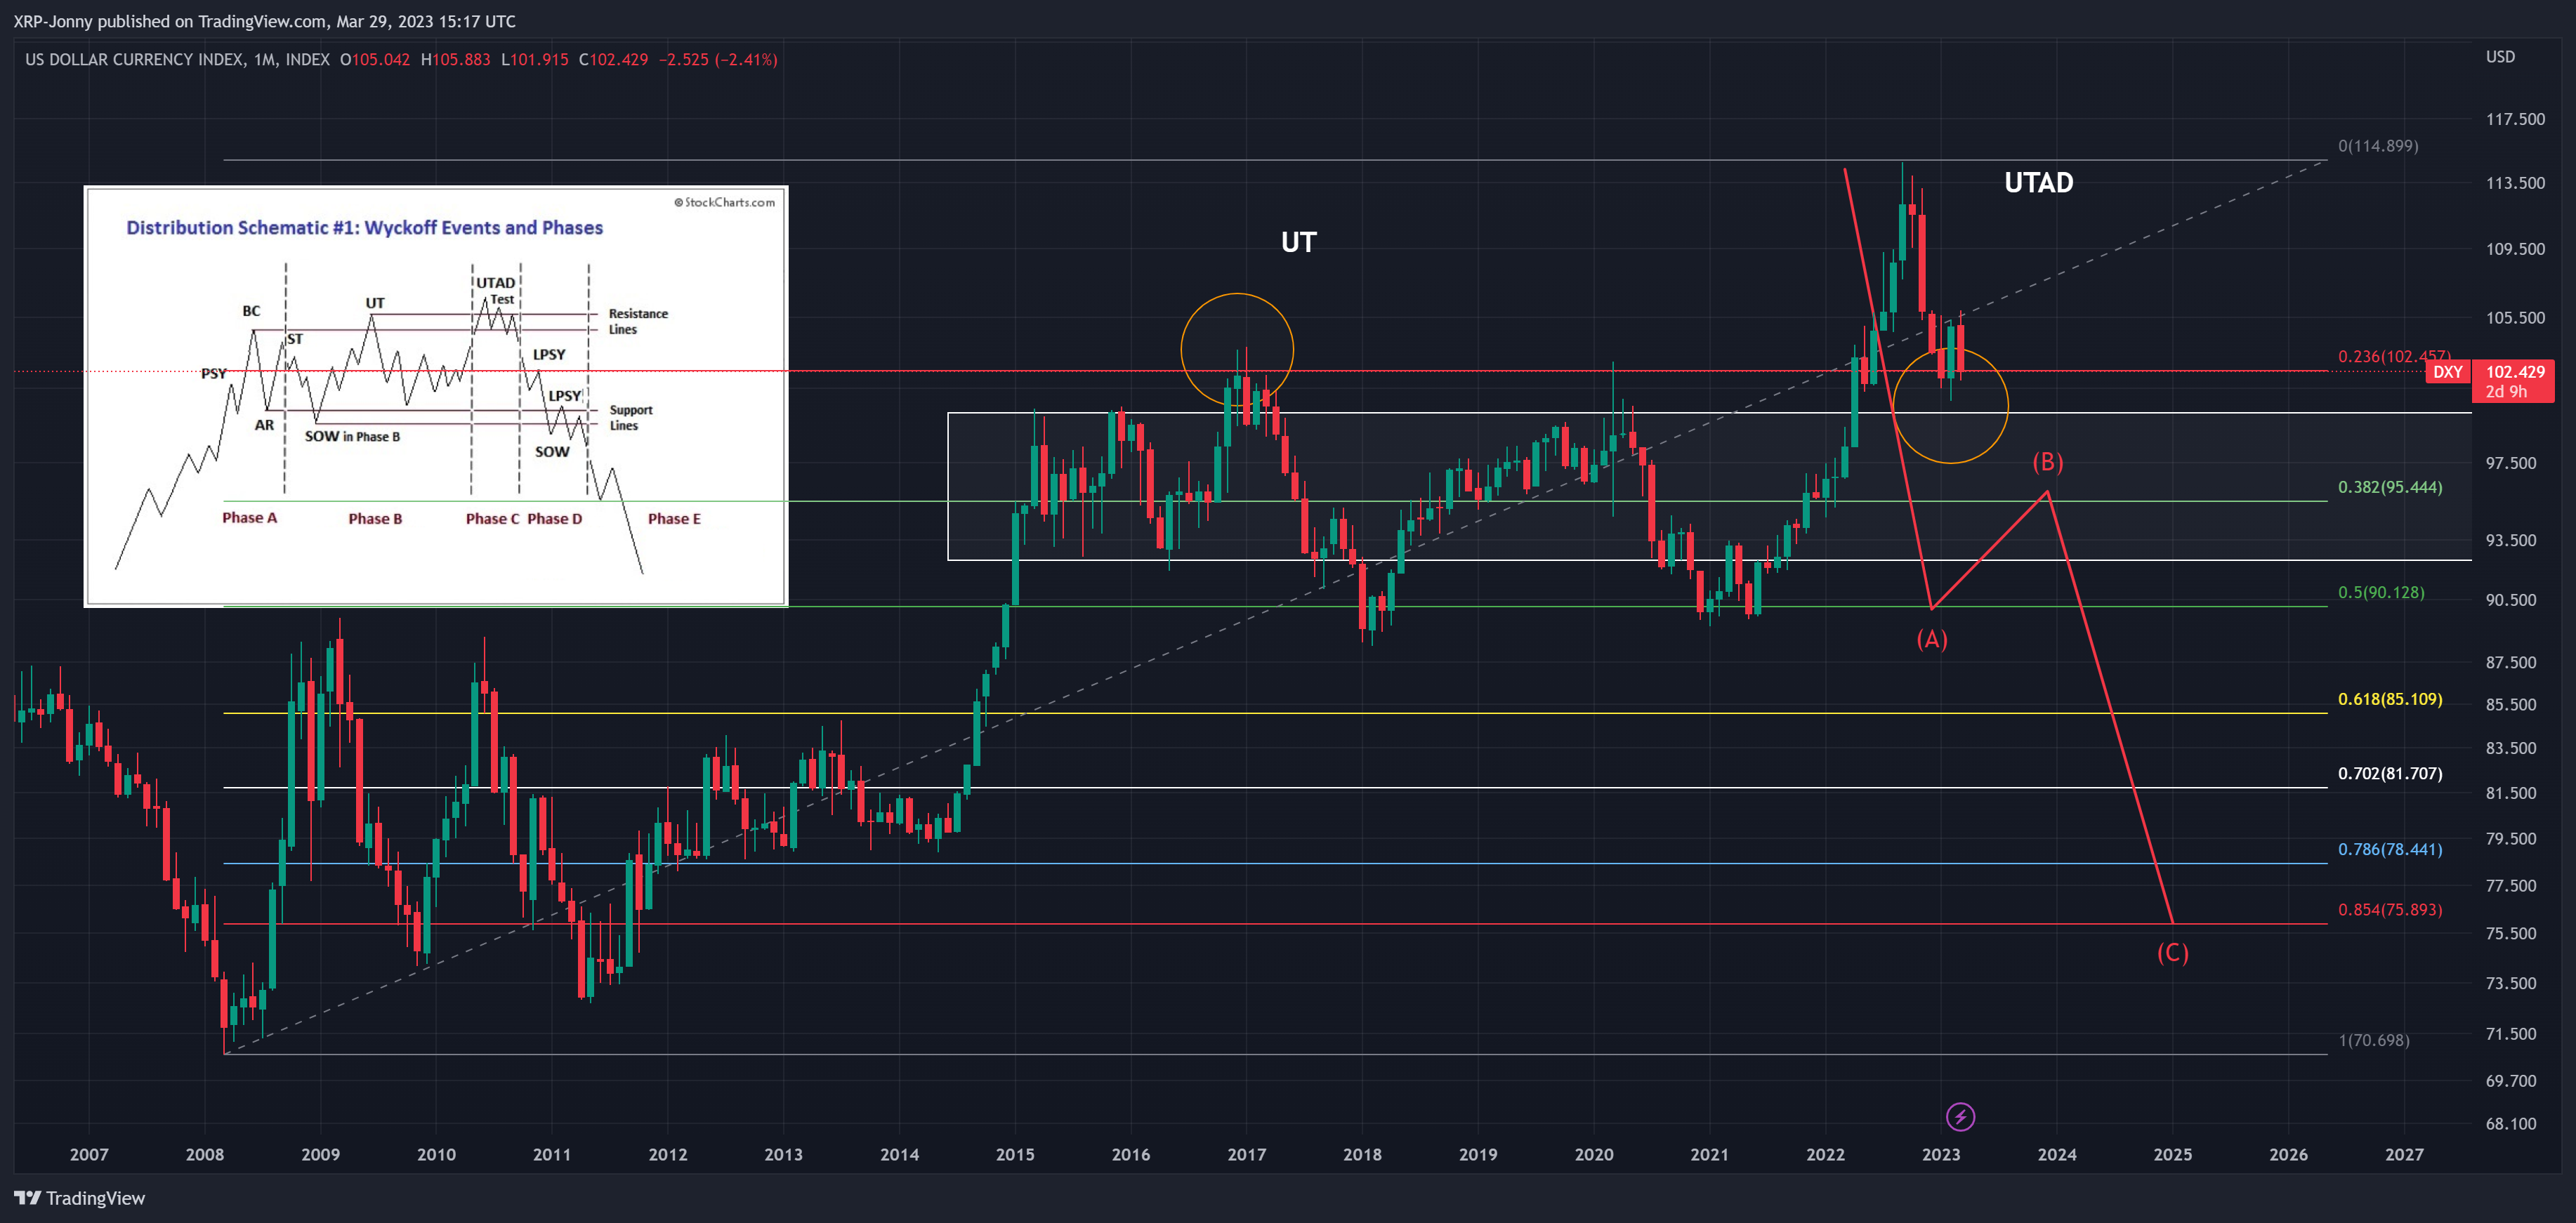
Task: Click the 2d 9h countdown label
Action: coord(2506,392)
